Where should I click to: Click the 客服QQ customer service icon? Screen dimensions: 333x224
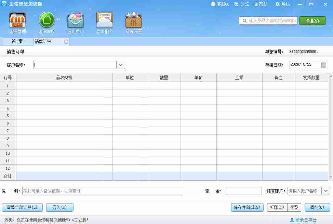[220, 4]
